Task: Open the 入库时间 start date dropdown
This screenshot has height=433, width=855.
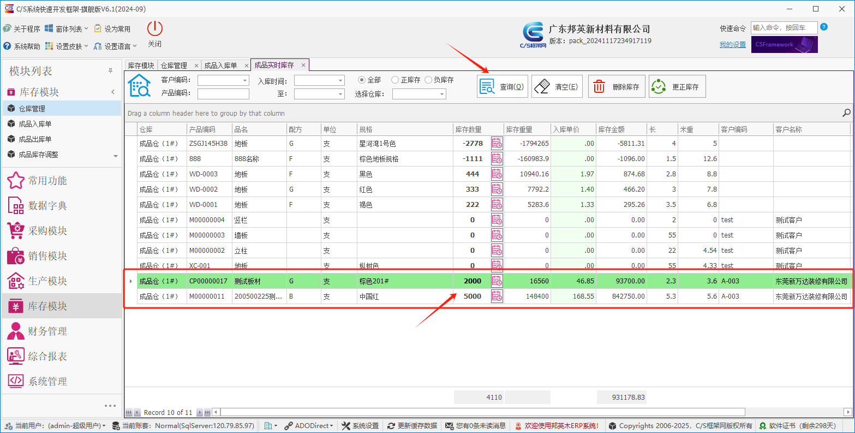Action: (x=340, y=80)
